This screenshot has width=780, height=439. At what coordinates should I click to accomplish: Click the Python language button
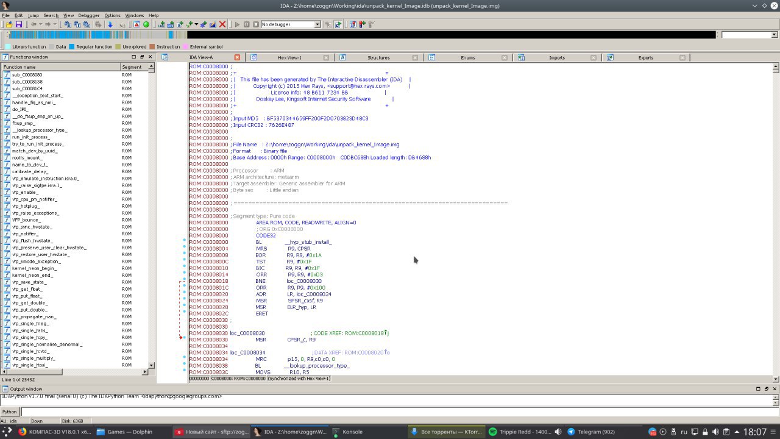10,412
